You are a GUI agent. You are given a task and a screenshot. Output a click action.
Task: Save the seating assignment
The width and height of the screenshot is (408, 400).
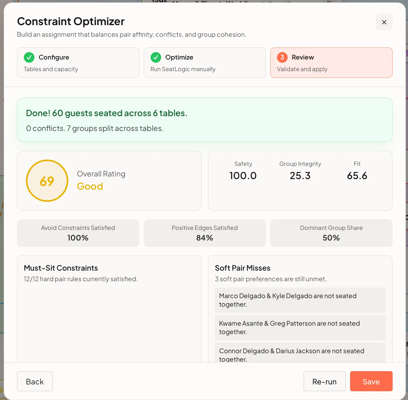point(371,381)
